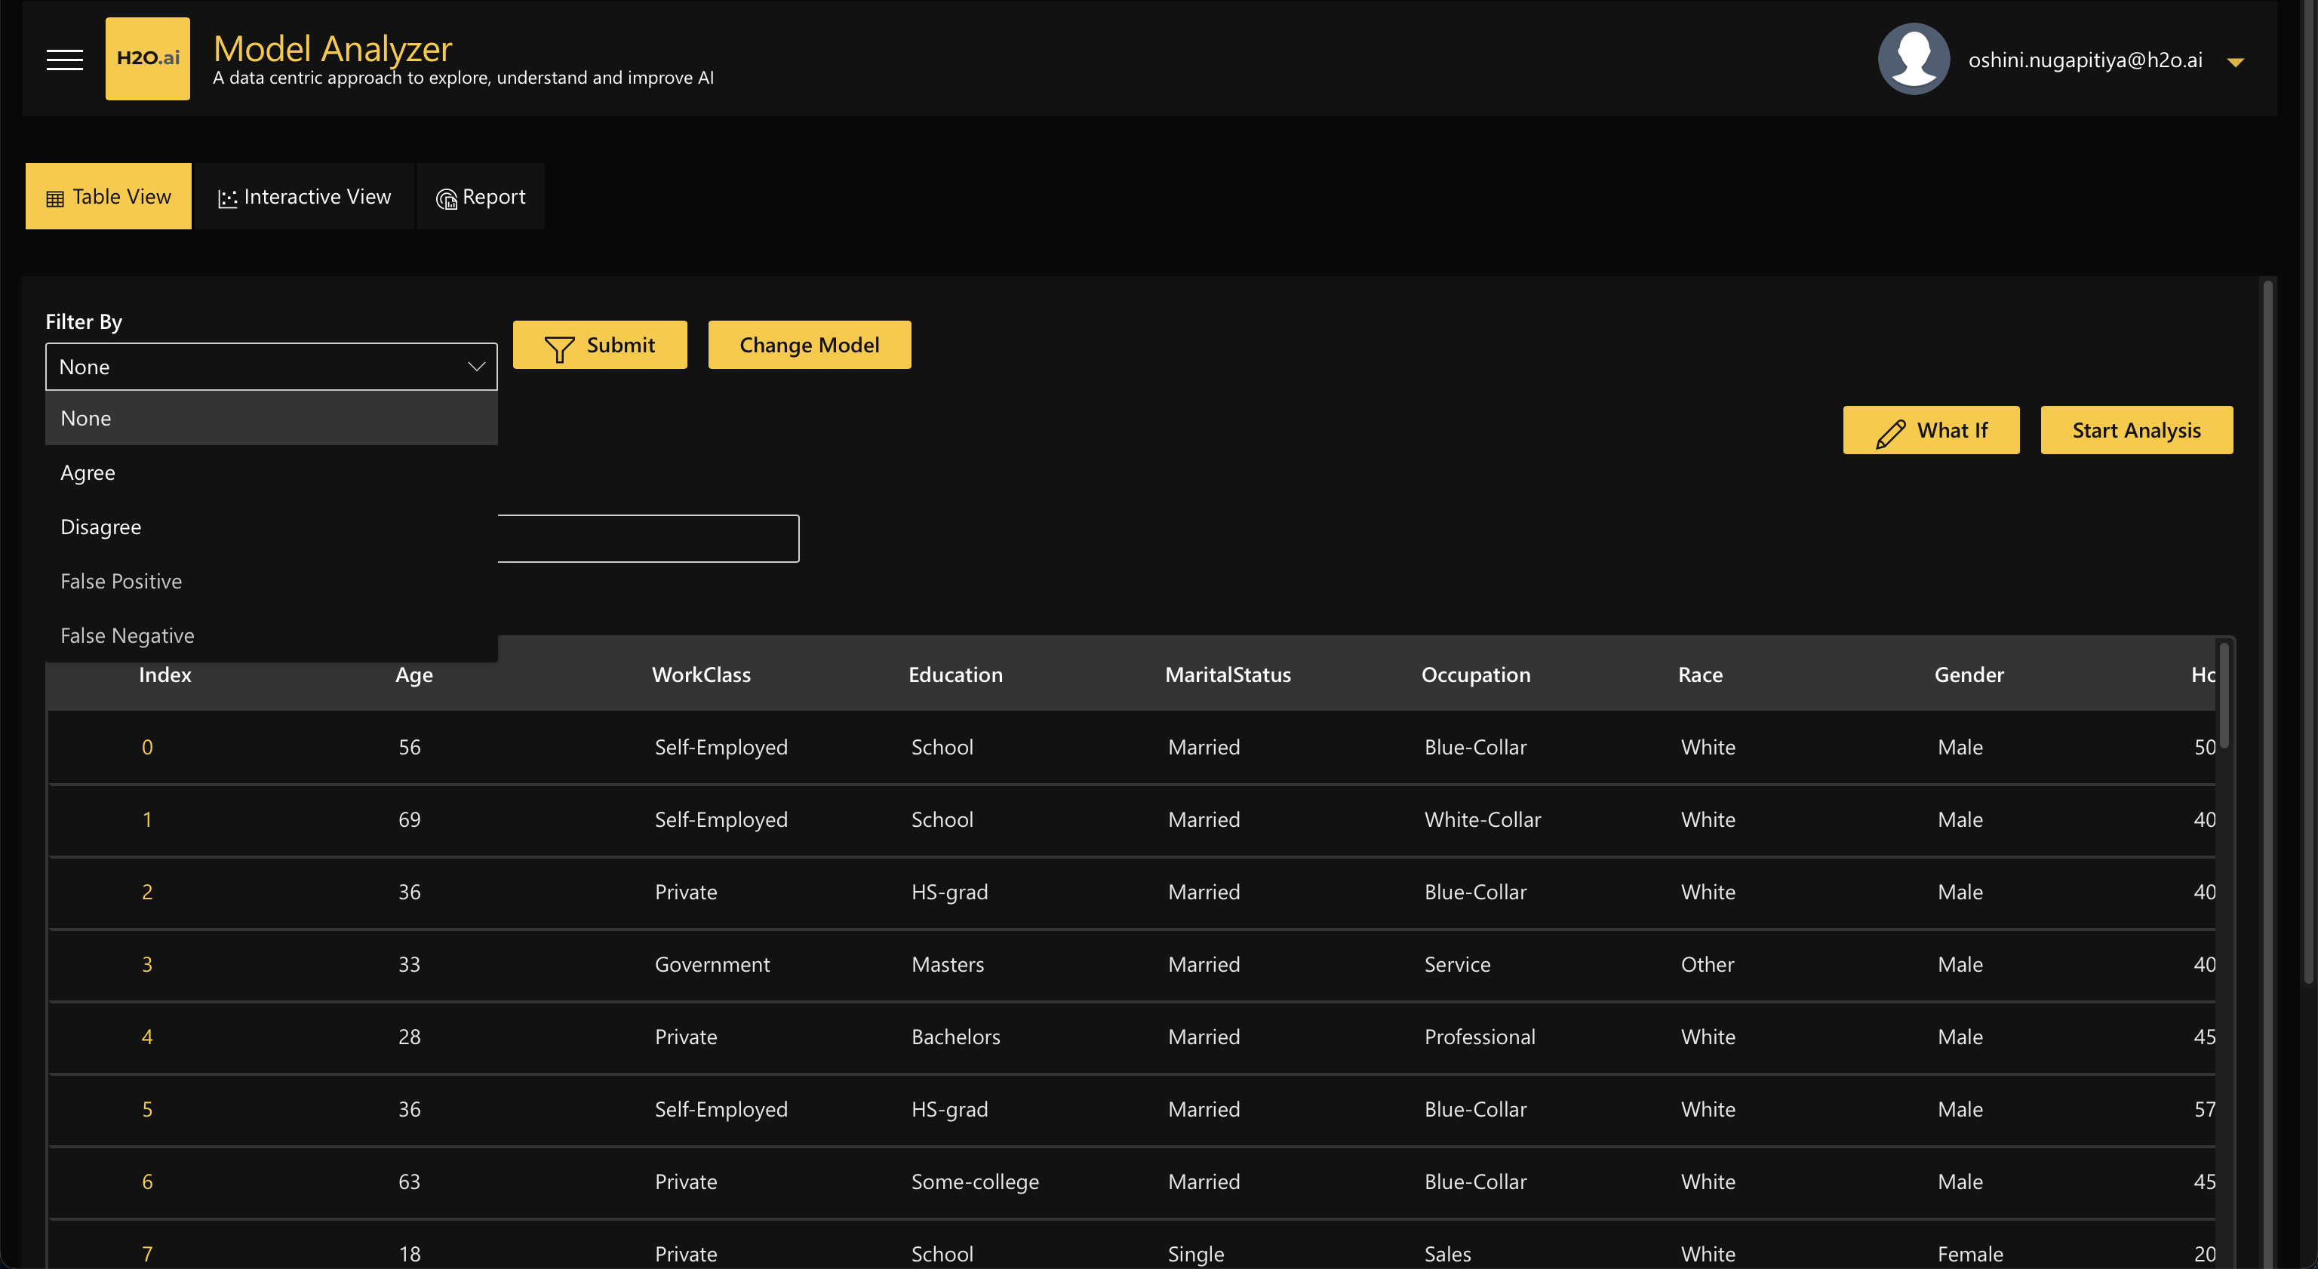Click the pencil icon on What If
This screenshot has width=2318, height=1269.
pos(1889,433)
